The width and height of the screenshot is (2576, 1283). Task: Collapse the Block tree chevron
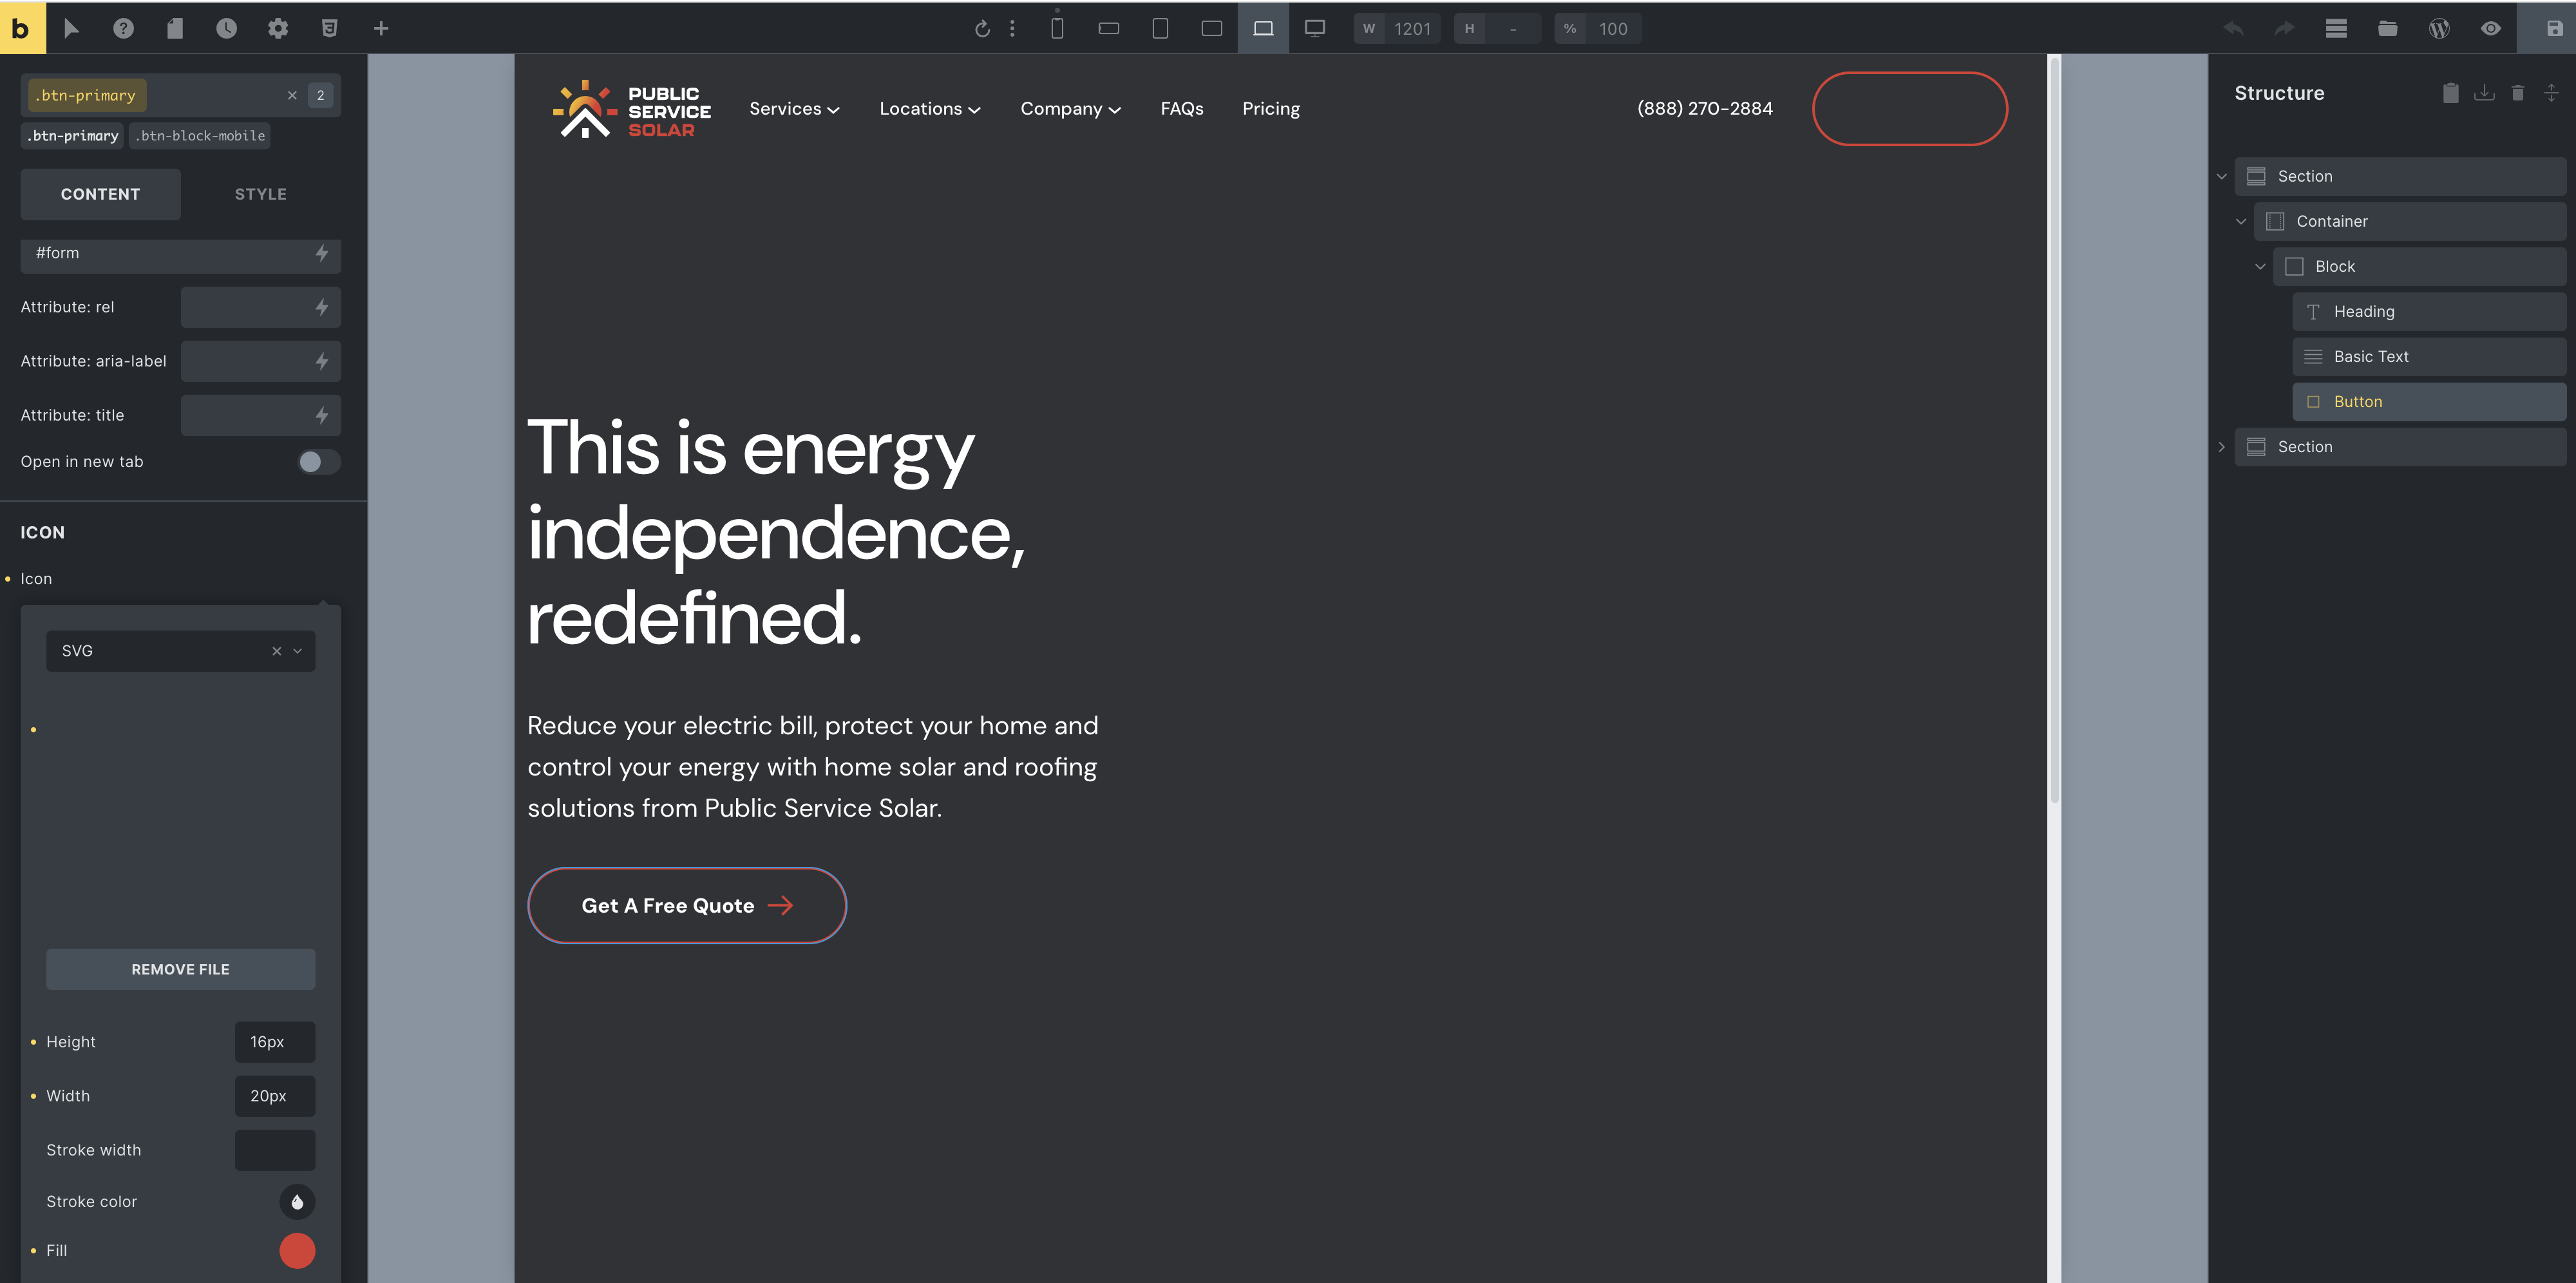(x=2259, y=266)
